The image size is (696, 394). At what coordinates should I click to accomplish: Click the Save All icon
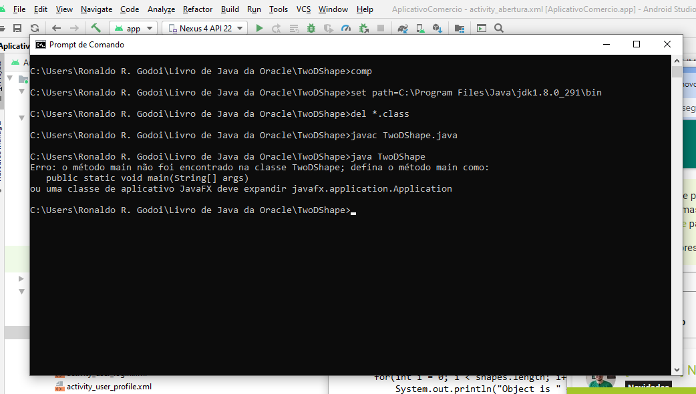17,29
